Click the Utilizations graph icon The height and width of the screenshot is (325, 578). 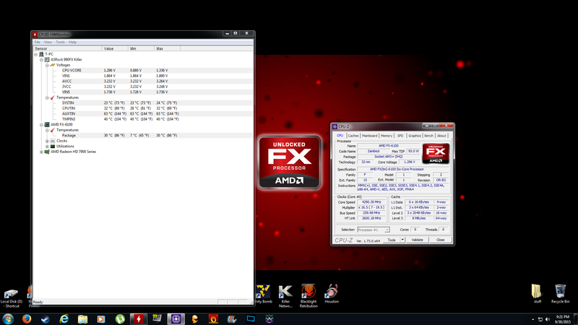pos(53,147)
